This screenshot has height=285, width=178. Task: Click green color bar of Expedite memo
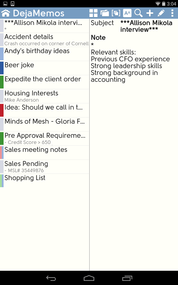2,82
